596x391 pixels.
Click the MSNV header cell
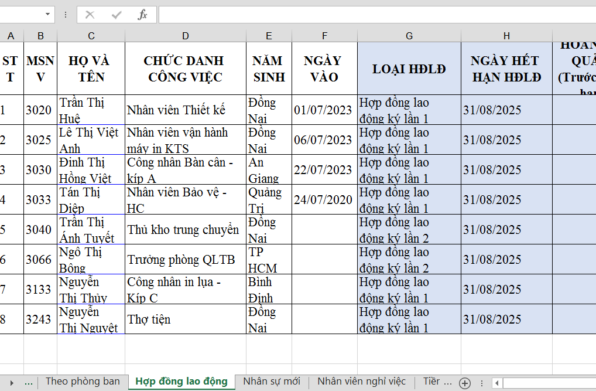[x=40, y=69]
